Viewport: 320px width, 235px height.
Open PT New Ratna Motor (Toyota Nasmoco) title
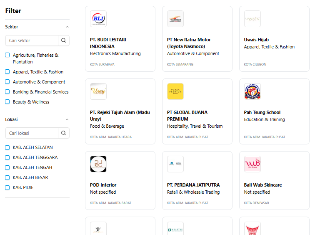(x=189, y=43)
